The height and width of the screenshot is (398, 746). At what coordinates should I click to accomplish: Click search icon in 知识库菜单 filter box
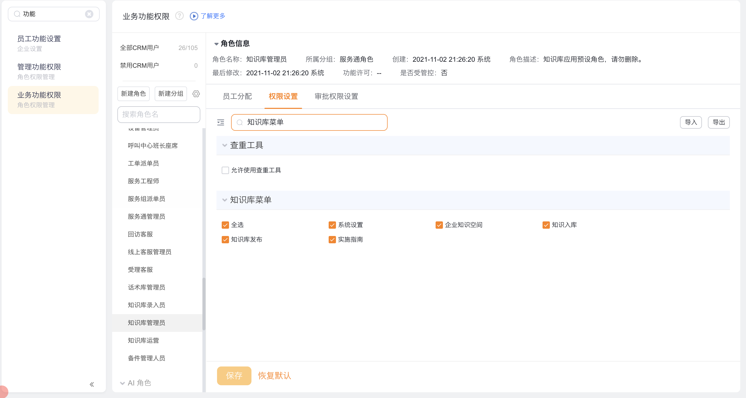click(x=239, y=122)
